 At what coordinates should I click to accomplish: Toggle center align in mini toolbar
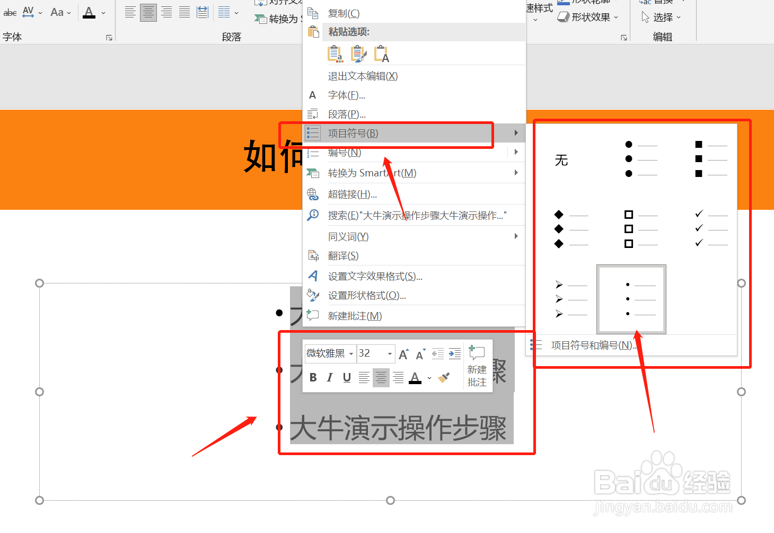click(x=381, y=378)
